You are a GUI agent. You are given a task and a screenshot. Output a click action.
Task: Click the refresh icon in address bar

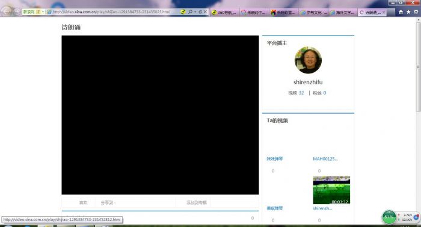pyautogui.click(x=200, y=12)
